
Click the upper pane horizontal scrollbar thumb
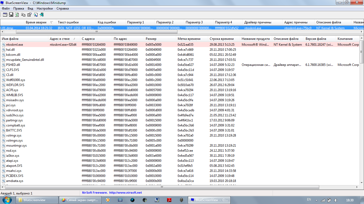click(96, 32)
